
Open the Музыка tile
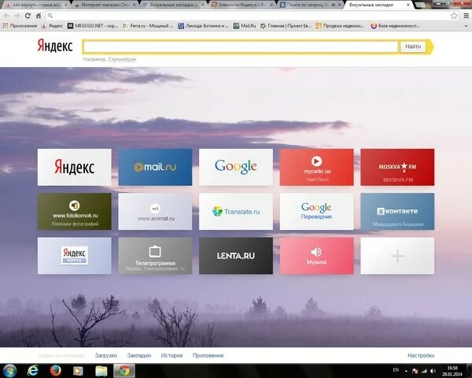click(317, 256)
